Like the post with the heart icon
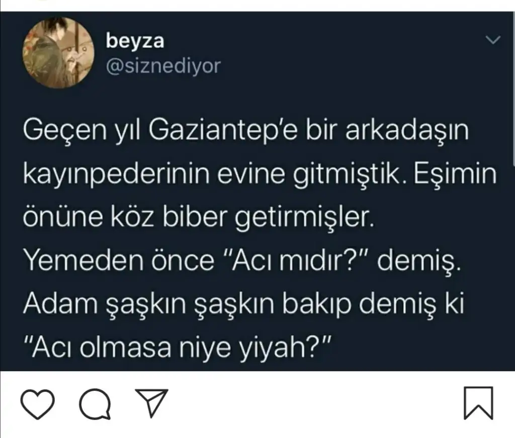The image size is (515, 438). [37, 404]
